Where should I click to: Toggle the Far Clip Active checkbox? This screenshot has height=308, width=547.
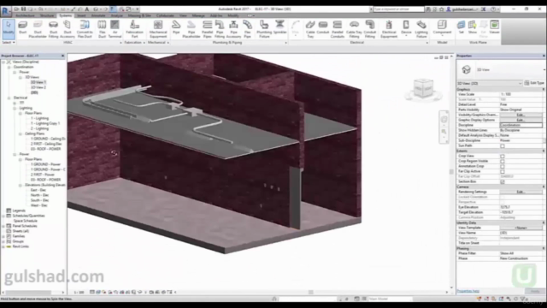pos(503,171)
